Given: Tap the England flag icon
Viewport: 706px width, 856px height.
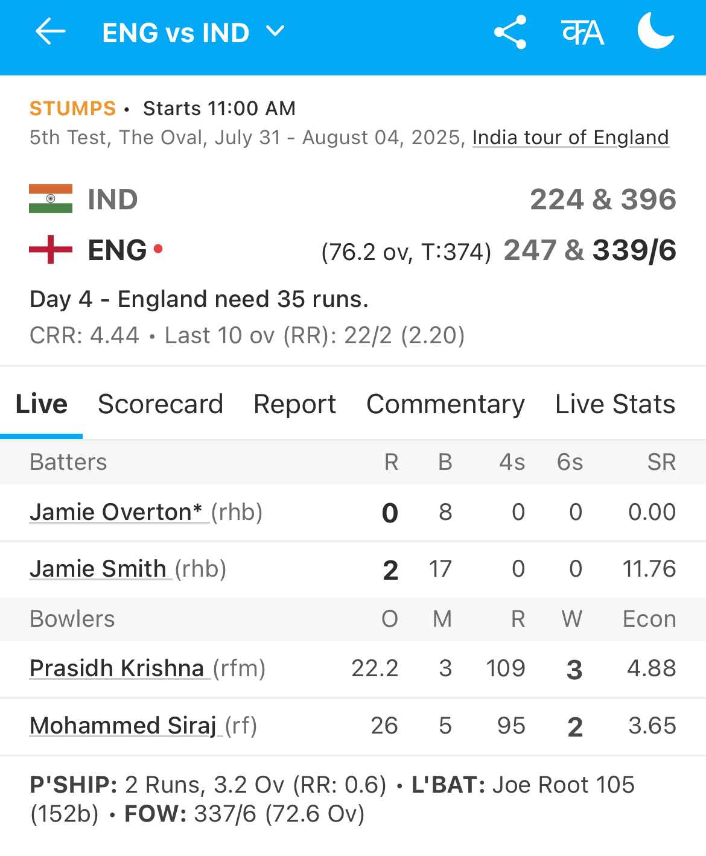Looking at the screenshot, I should (x=51, y=249).
